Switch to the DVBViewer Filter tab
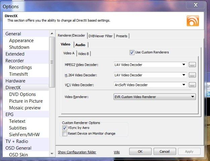 [x=100, y=36]
